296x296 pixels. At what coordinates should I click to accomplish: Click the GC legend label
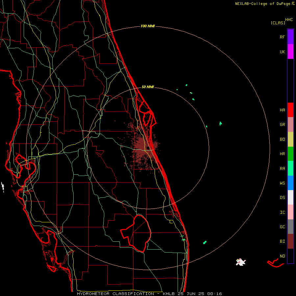tap(282, 227)
